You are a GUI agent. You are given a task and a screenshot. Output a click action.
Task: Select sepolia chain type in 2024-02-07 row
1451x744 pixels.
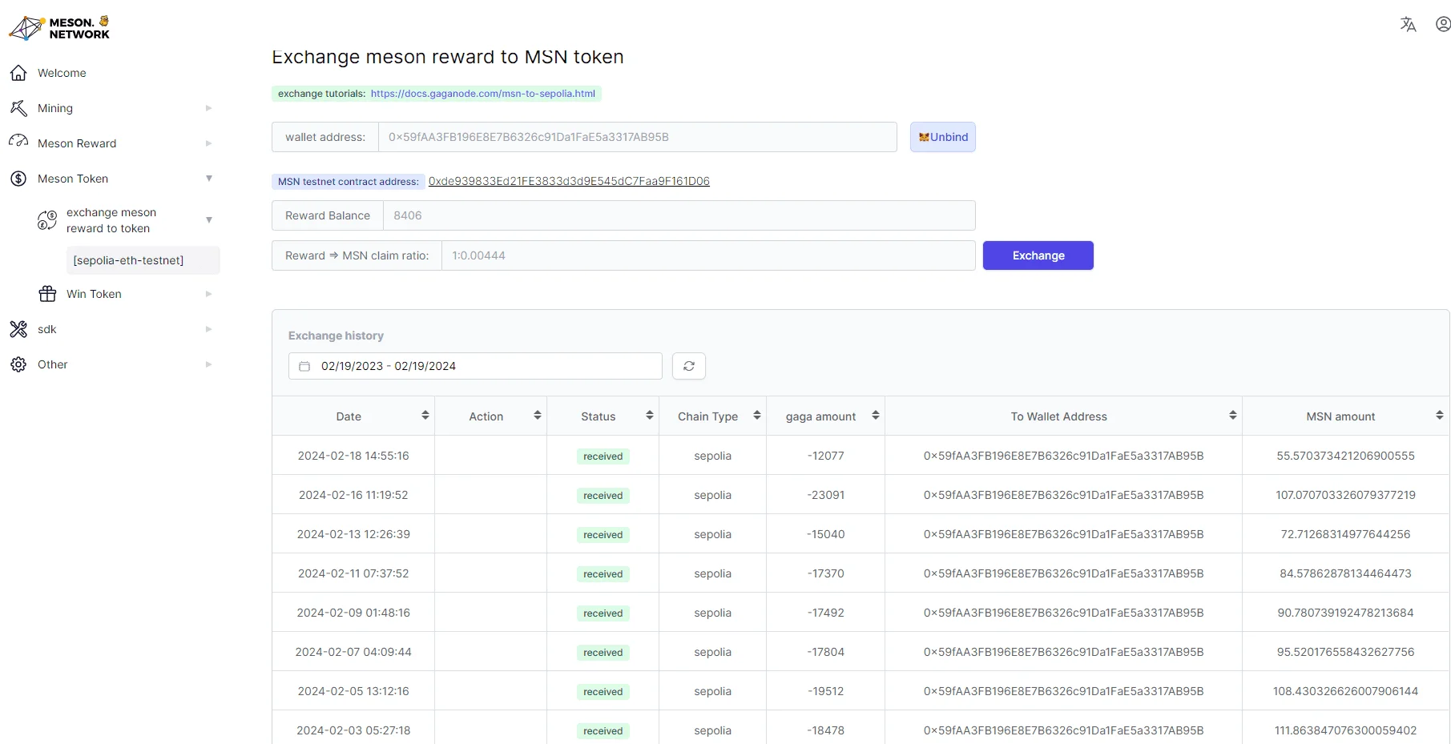[x=713, y=652]
